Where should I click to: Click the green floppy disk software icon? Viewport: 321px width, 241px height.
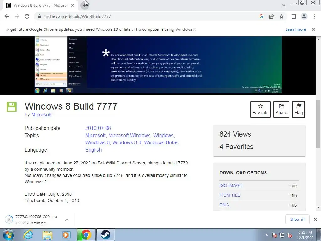coord(12,107)
